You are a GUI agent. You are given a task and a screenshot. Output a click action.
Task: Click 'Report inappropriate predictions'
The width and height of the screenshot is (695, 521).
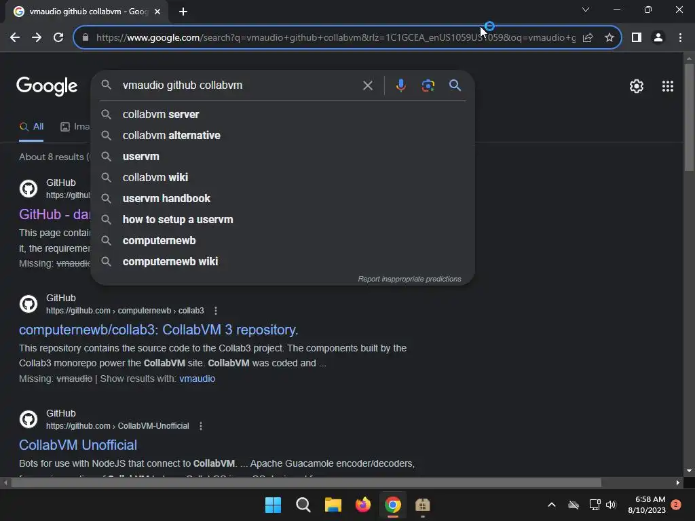409,279
